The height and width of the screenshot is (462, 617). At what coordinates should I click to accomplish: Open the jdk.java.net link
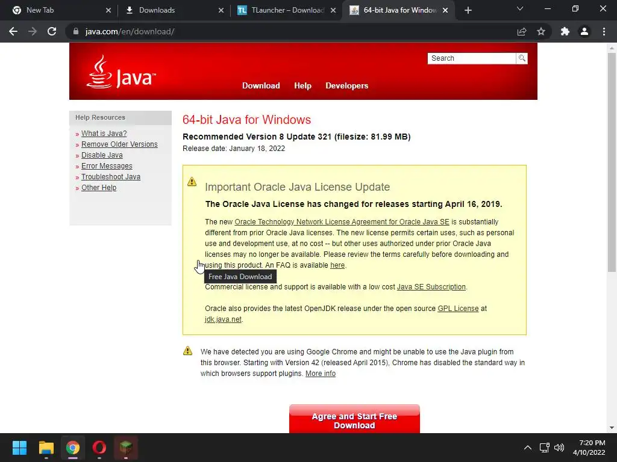point(223,319)
